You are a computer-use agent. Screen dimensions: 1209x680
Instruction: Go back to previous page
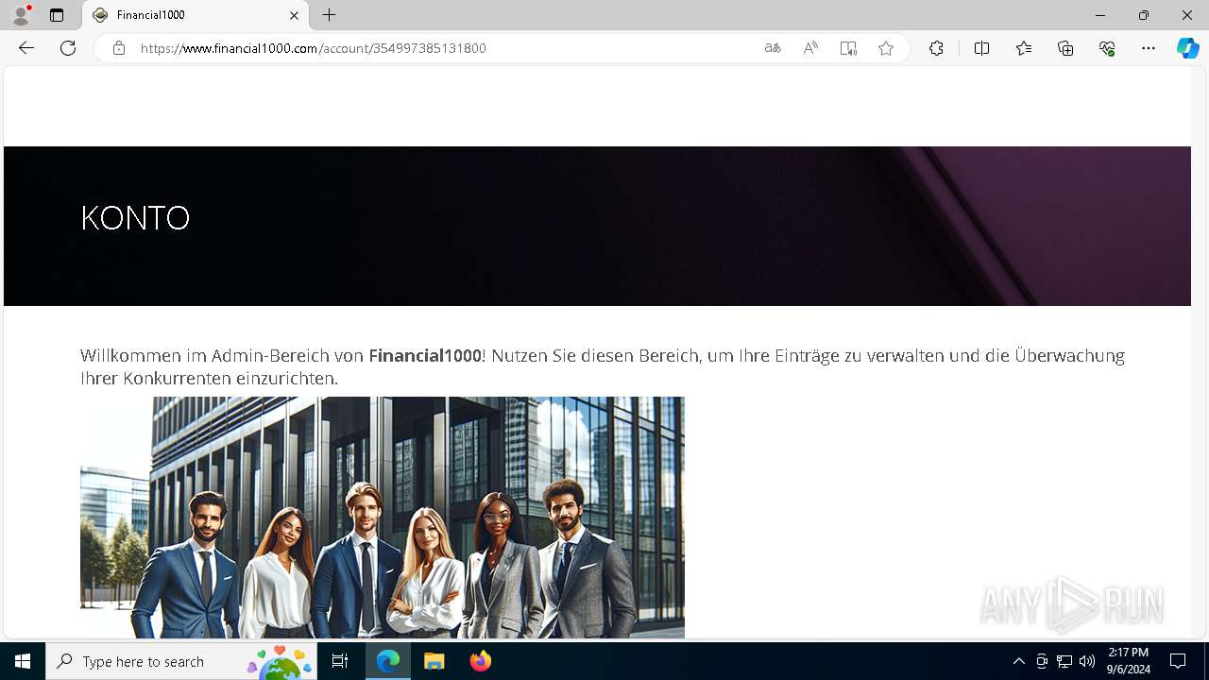(26, 48)
